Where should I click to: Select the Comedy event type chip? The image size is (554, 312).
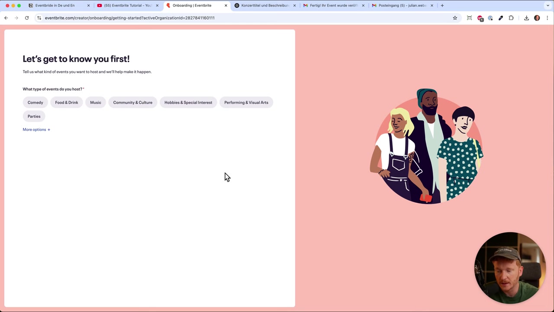[35, 103]
